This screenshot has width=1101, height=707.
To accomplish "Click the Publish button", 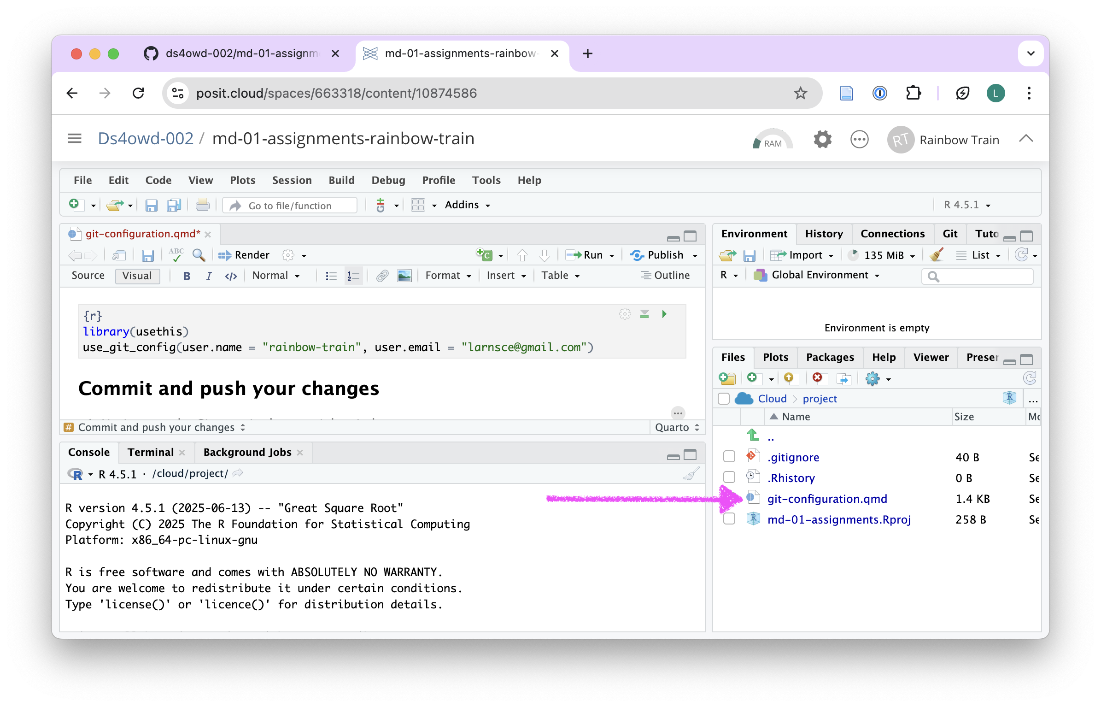I will pos(664,255).
